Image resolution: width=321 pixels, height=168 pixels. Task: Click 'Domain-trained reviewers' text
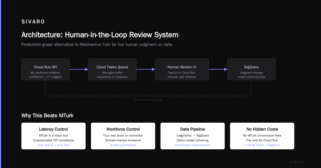tap(123, 141)
